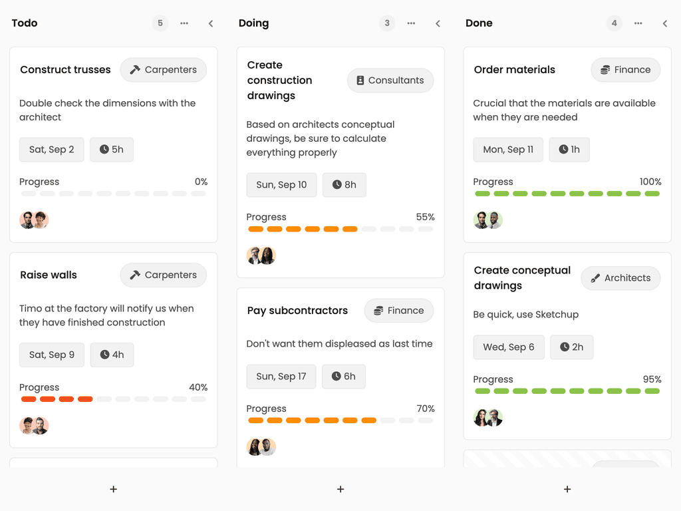Click Construct trusses 0% progress bar
Screen dimensions: 681x511
point(113,194)
